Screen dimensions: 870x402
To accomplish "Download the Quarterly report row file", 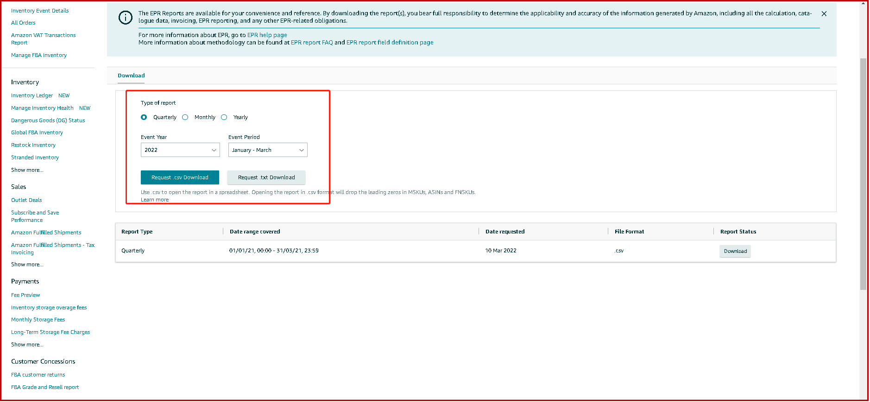I will click(x=735, y=251).
